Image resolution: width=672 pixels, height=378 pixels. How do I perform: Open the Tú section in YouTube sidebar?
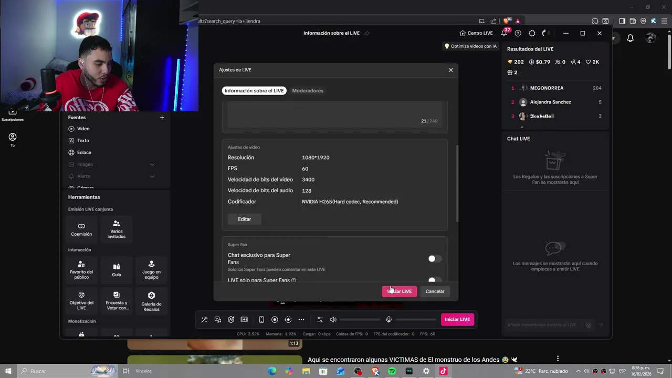(13, 140)
